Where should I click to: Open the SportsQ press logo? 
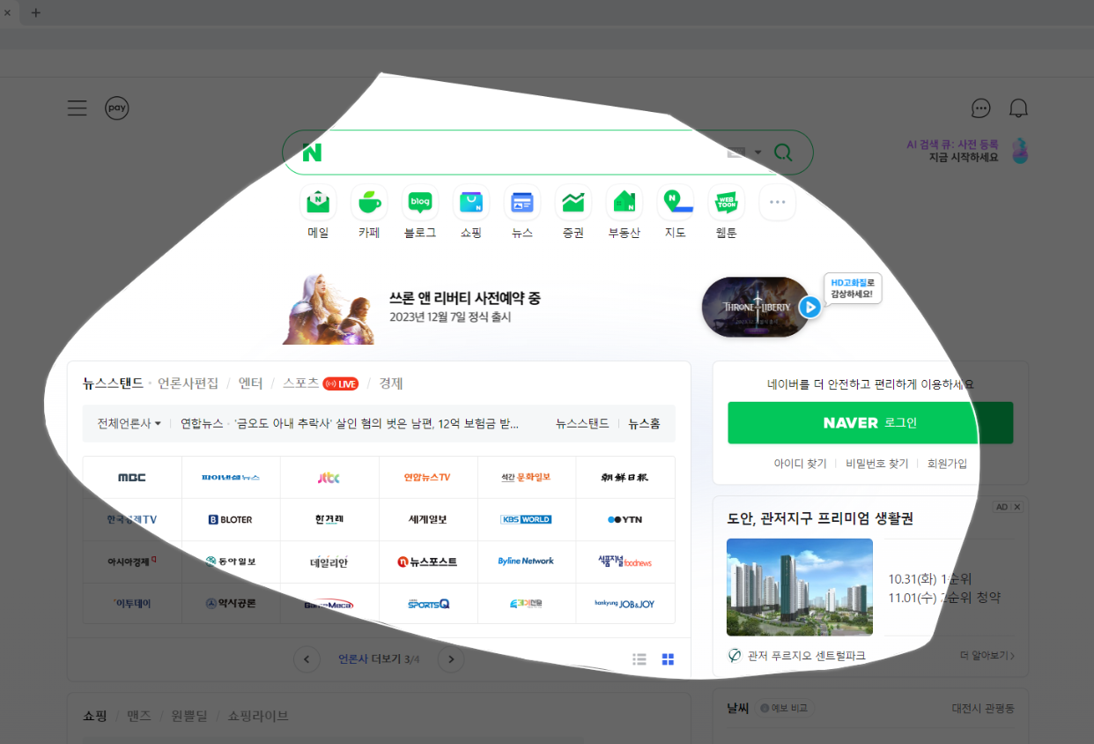point(428,604)
